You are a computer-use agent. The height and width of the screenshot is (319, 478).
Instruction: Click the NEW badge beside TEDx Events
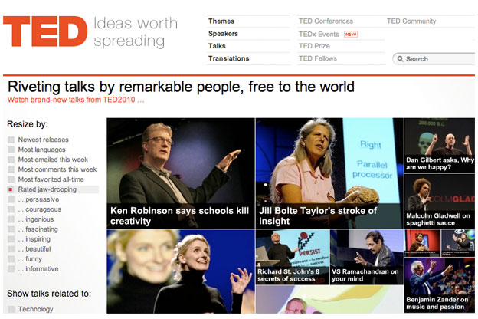coord(351,35)
